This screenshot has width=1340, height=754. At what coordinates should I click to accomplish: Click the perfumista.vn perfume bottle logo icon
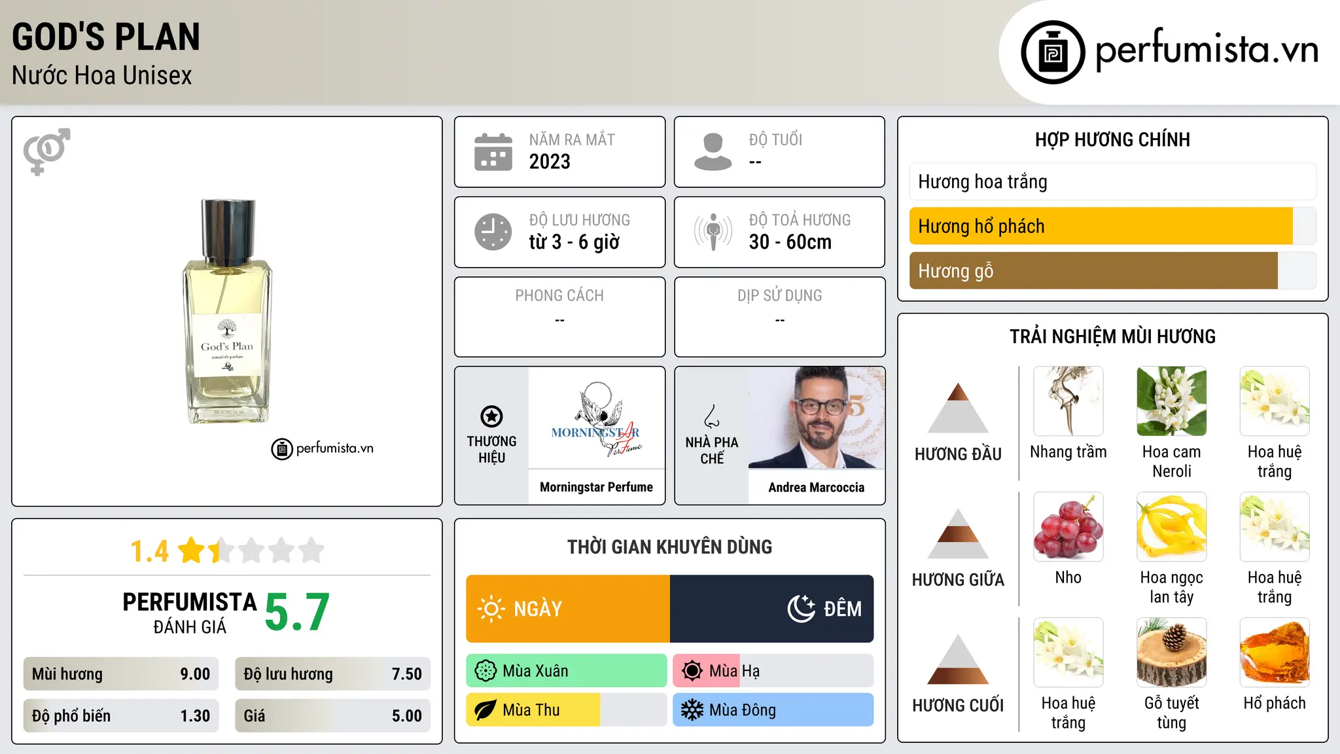[1053, 52]
